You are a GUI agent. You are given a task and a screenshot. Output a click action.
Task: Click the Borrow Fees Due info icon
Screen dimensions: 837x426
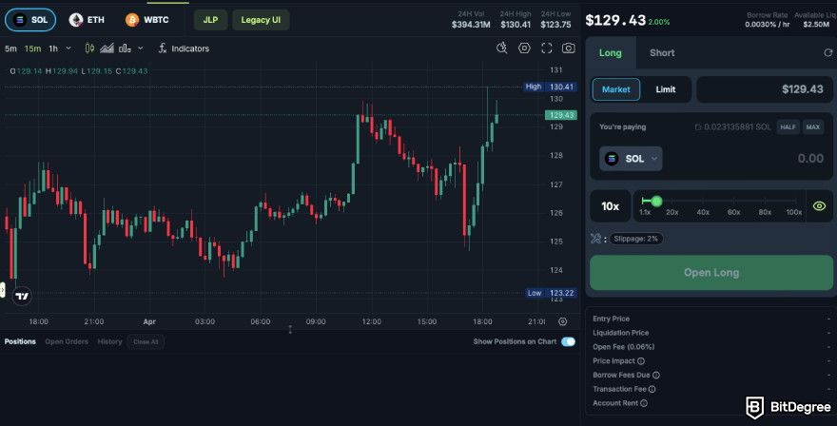[x=656, y=375]
